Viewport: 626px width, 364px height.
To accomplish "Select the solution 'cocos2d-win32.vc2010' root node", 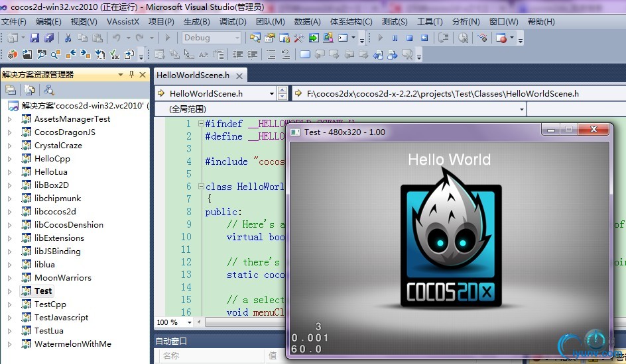I will point(83,106).
